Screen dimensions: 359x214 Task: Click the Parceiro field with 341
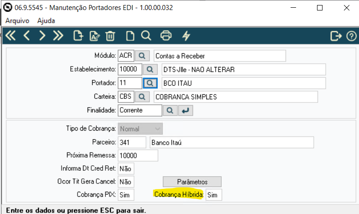(132, 143)
